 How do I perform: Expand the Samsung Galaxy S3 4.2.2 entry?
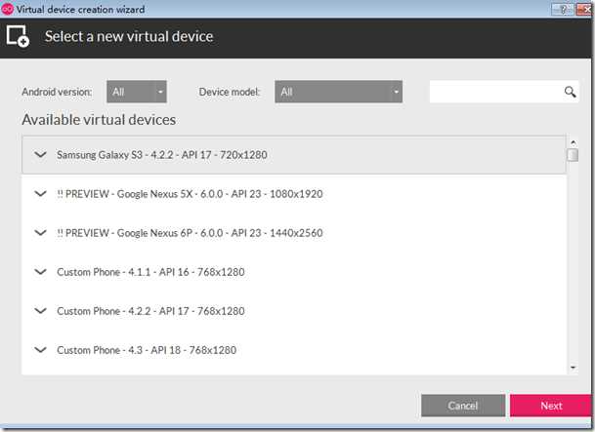[40, 154]
